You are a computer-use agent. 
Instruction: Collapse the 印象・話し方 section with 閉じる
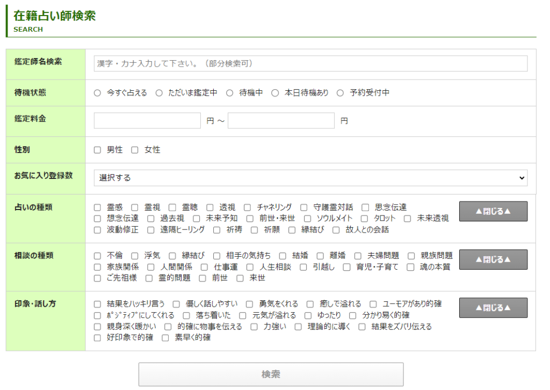493,308
